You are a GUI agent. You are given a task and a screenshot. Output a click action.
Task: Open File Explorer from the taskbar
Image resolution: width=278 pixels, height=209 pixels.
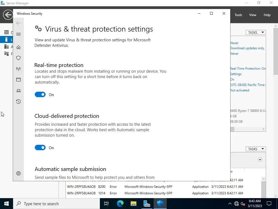tap(133, 204)
